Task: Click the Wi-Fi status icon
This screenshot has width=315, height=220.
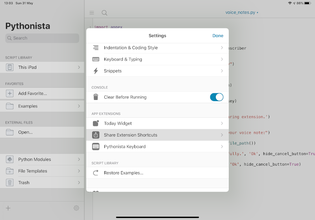Action: point(290,3)
